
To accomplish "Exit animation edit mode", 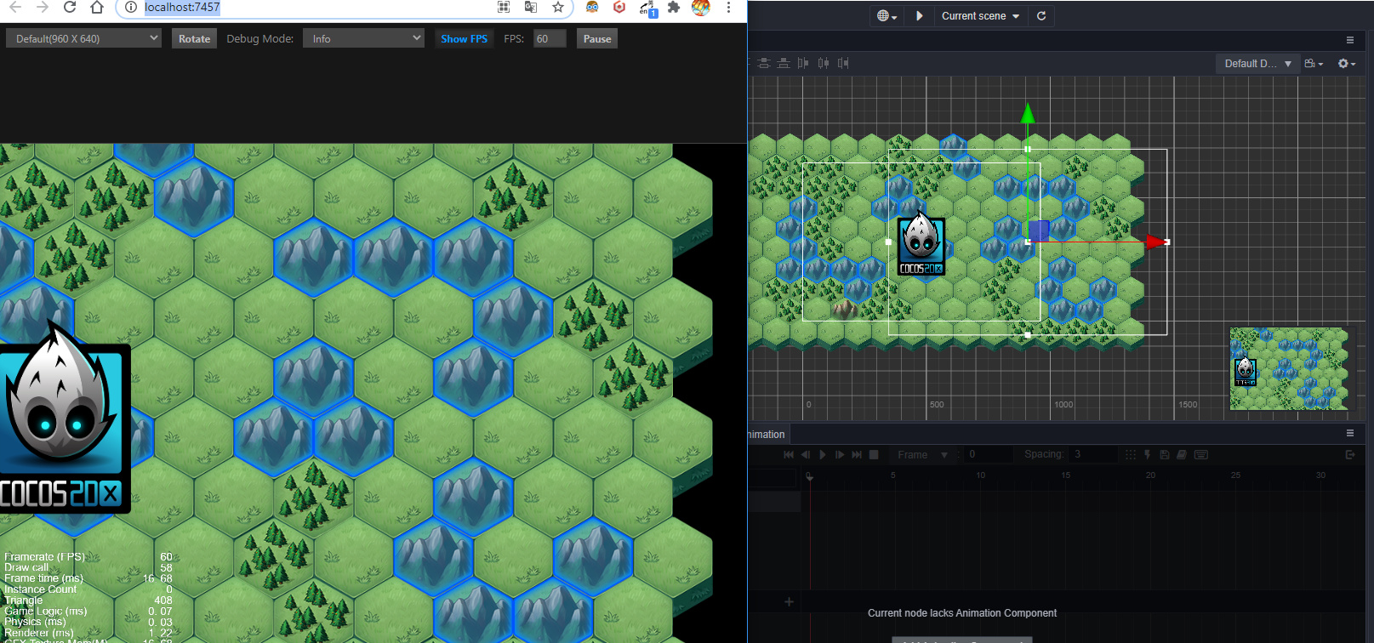I will click(1350, 455).
